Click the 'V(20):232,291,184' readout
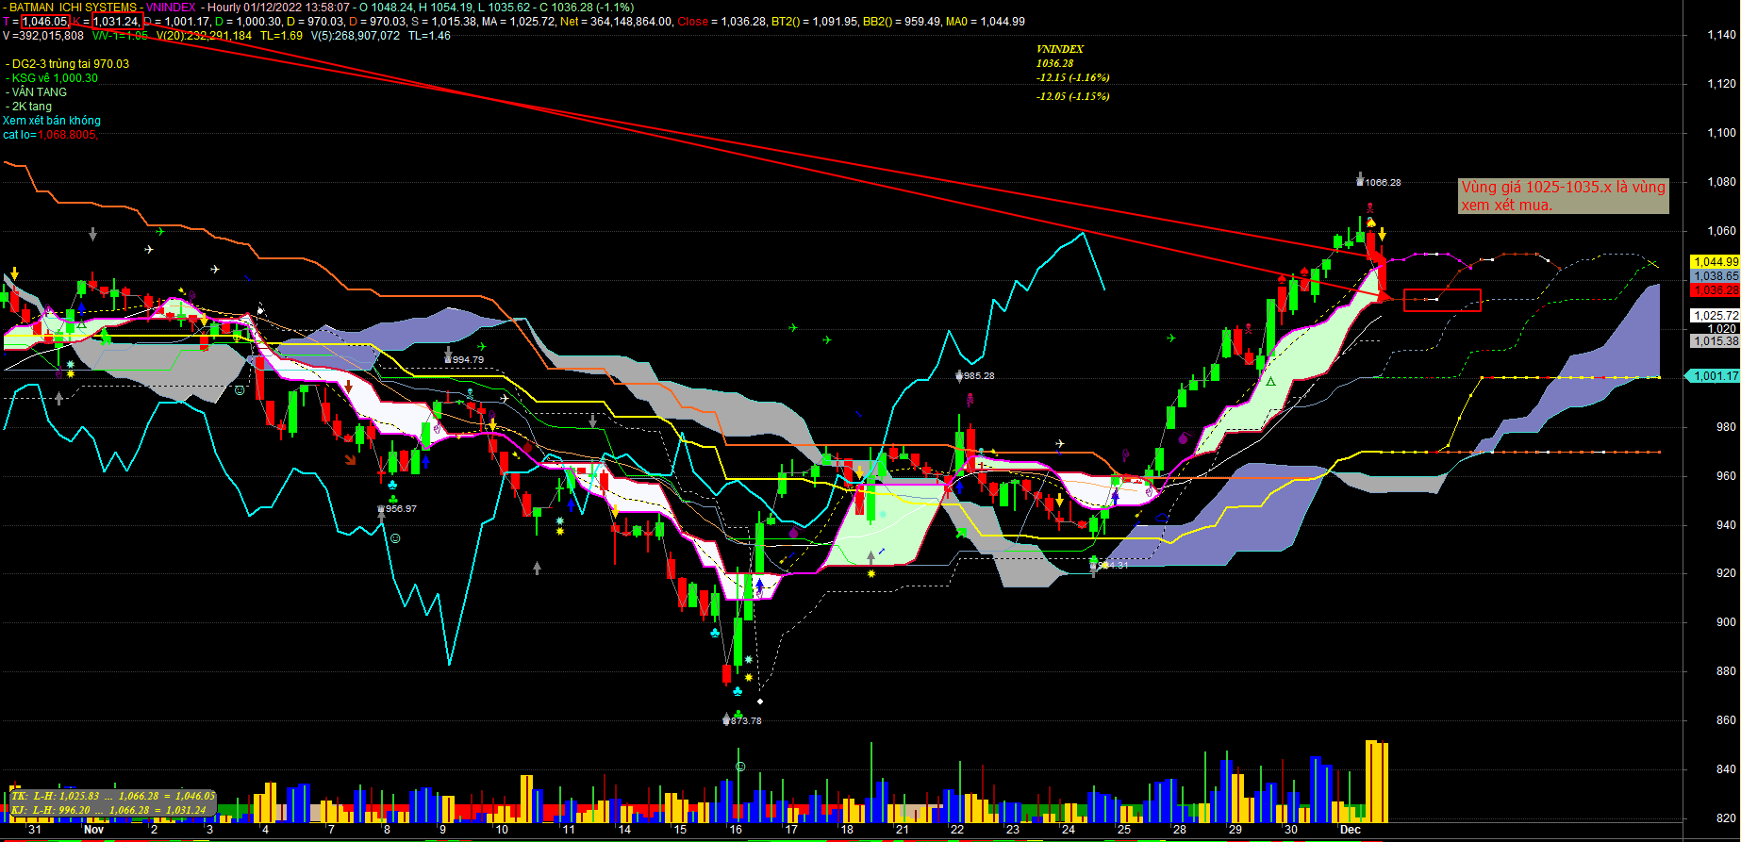Screen dimensions: 1741x842 [204, 35]
